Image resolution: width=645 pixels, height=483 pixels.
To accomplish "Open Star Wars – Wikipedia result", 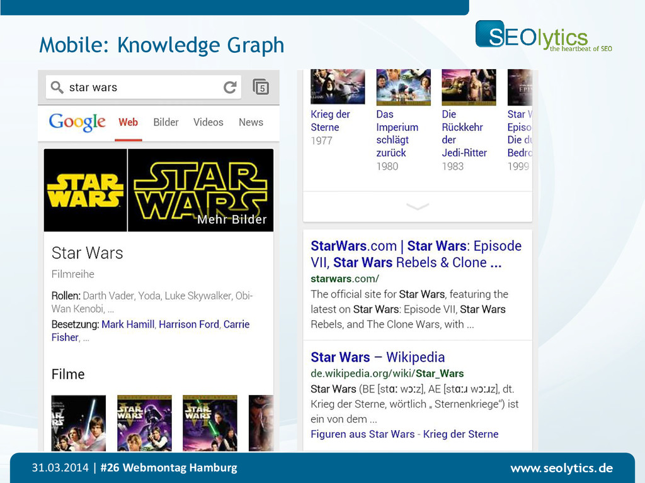I will point(378,357).
